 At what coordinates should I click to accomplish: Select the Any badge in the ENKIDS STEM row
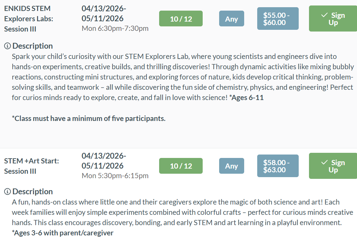pos(231,19)
